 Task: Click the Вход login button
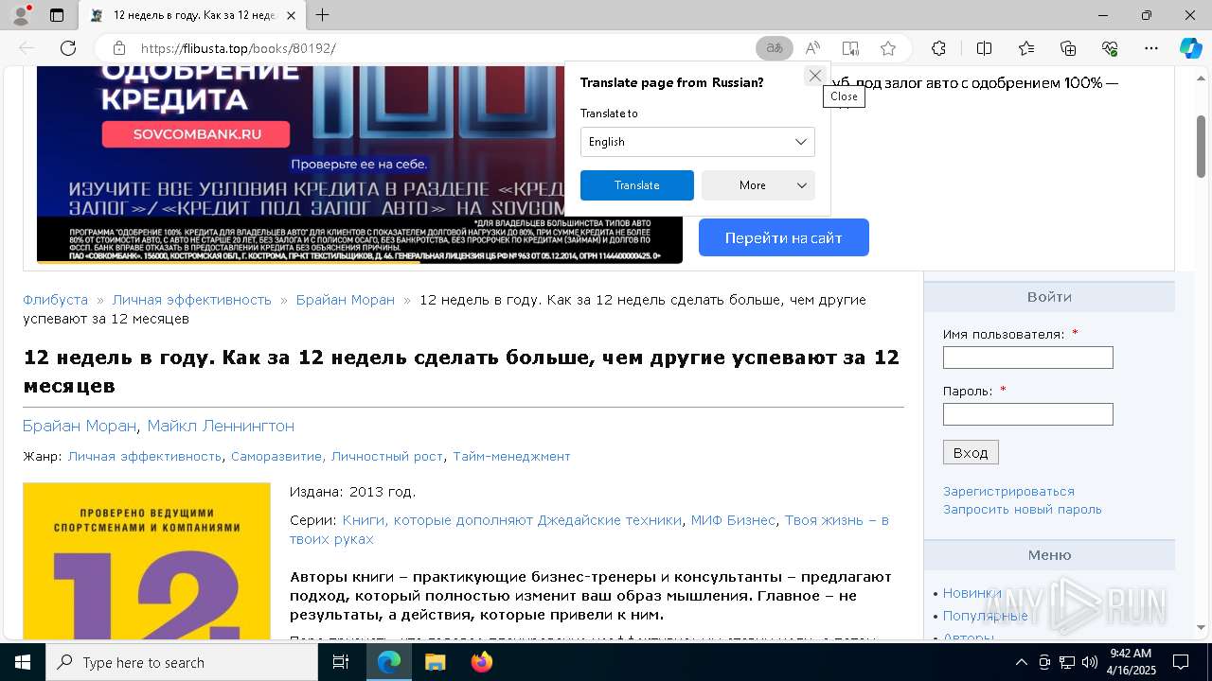tap(971, 452)
